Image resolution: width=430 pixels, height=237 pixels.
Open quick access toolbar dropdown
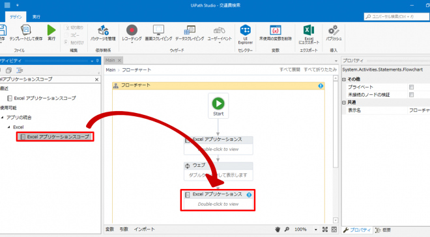[x=18, y=5]
